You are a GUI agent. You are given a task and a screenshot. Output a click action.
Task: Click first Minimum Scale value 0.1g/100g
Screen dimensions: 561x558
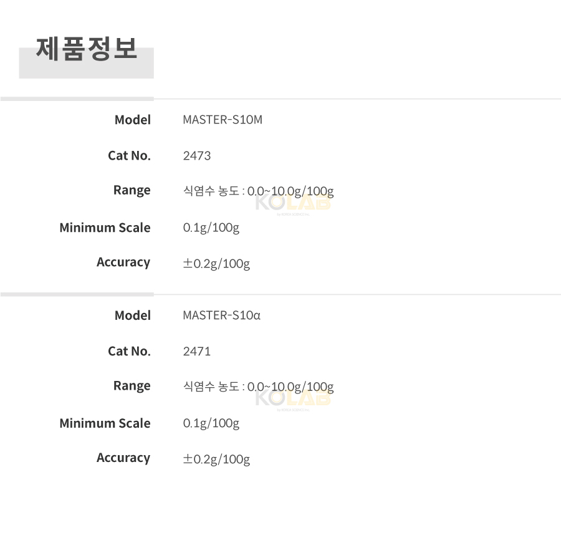pos(211,228)
